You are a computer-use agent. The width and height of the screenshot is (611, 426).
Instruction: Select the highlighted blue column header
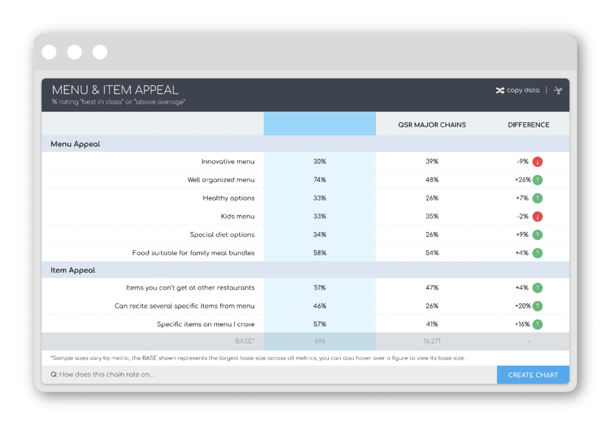(x=319, y=124)
